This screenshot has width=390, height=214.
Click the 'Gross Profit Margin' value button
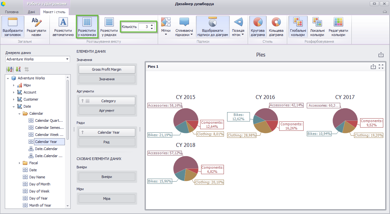[107, 69]
